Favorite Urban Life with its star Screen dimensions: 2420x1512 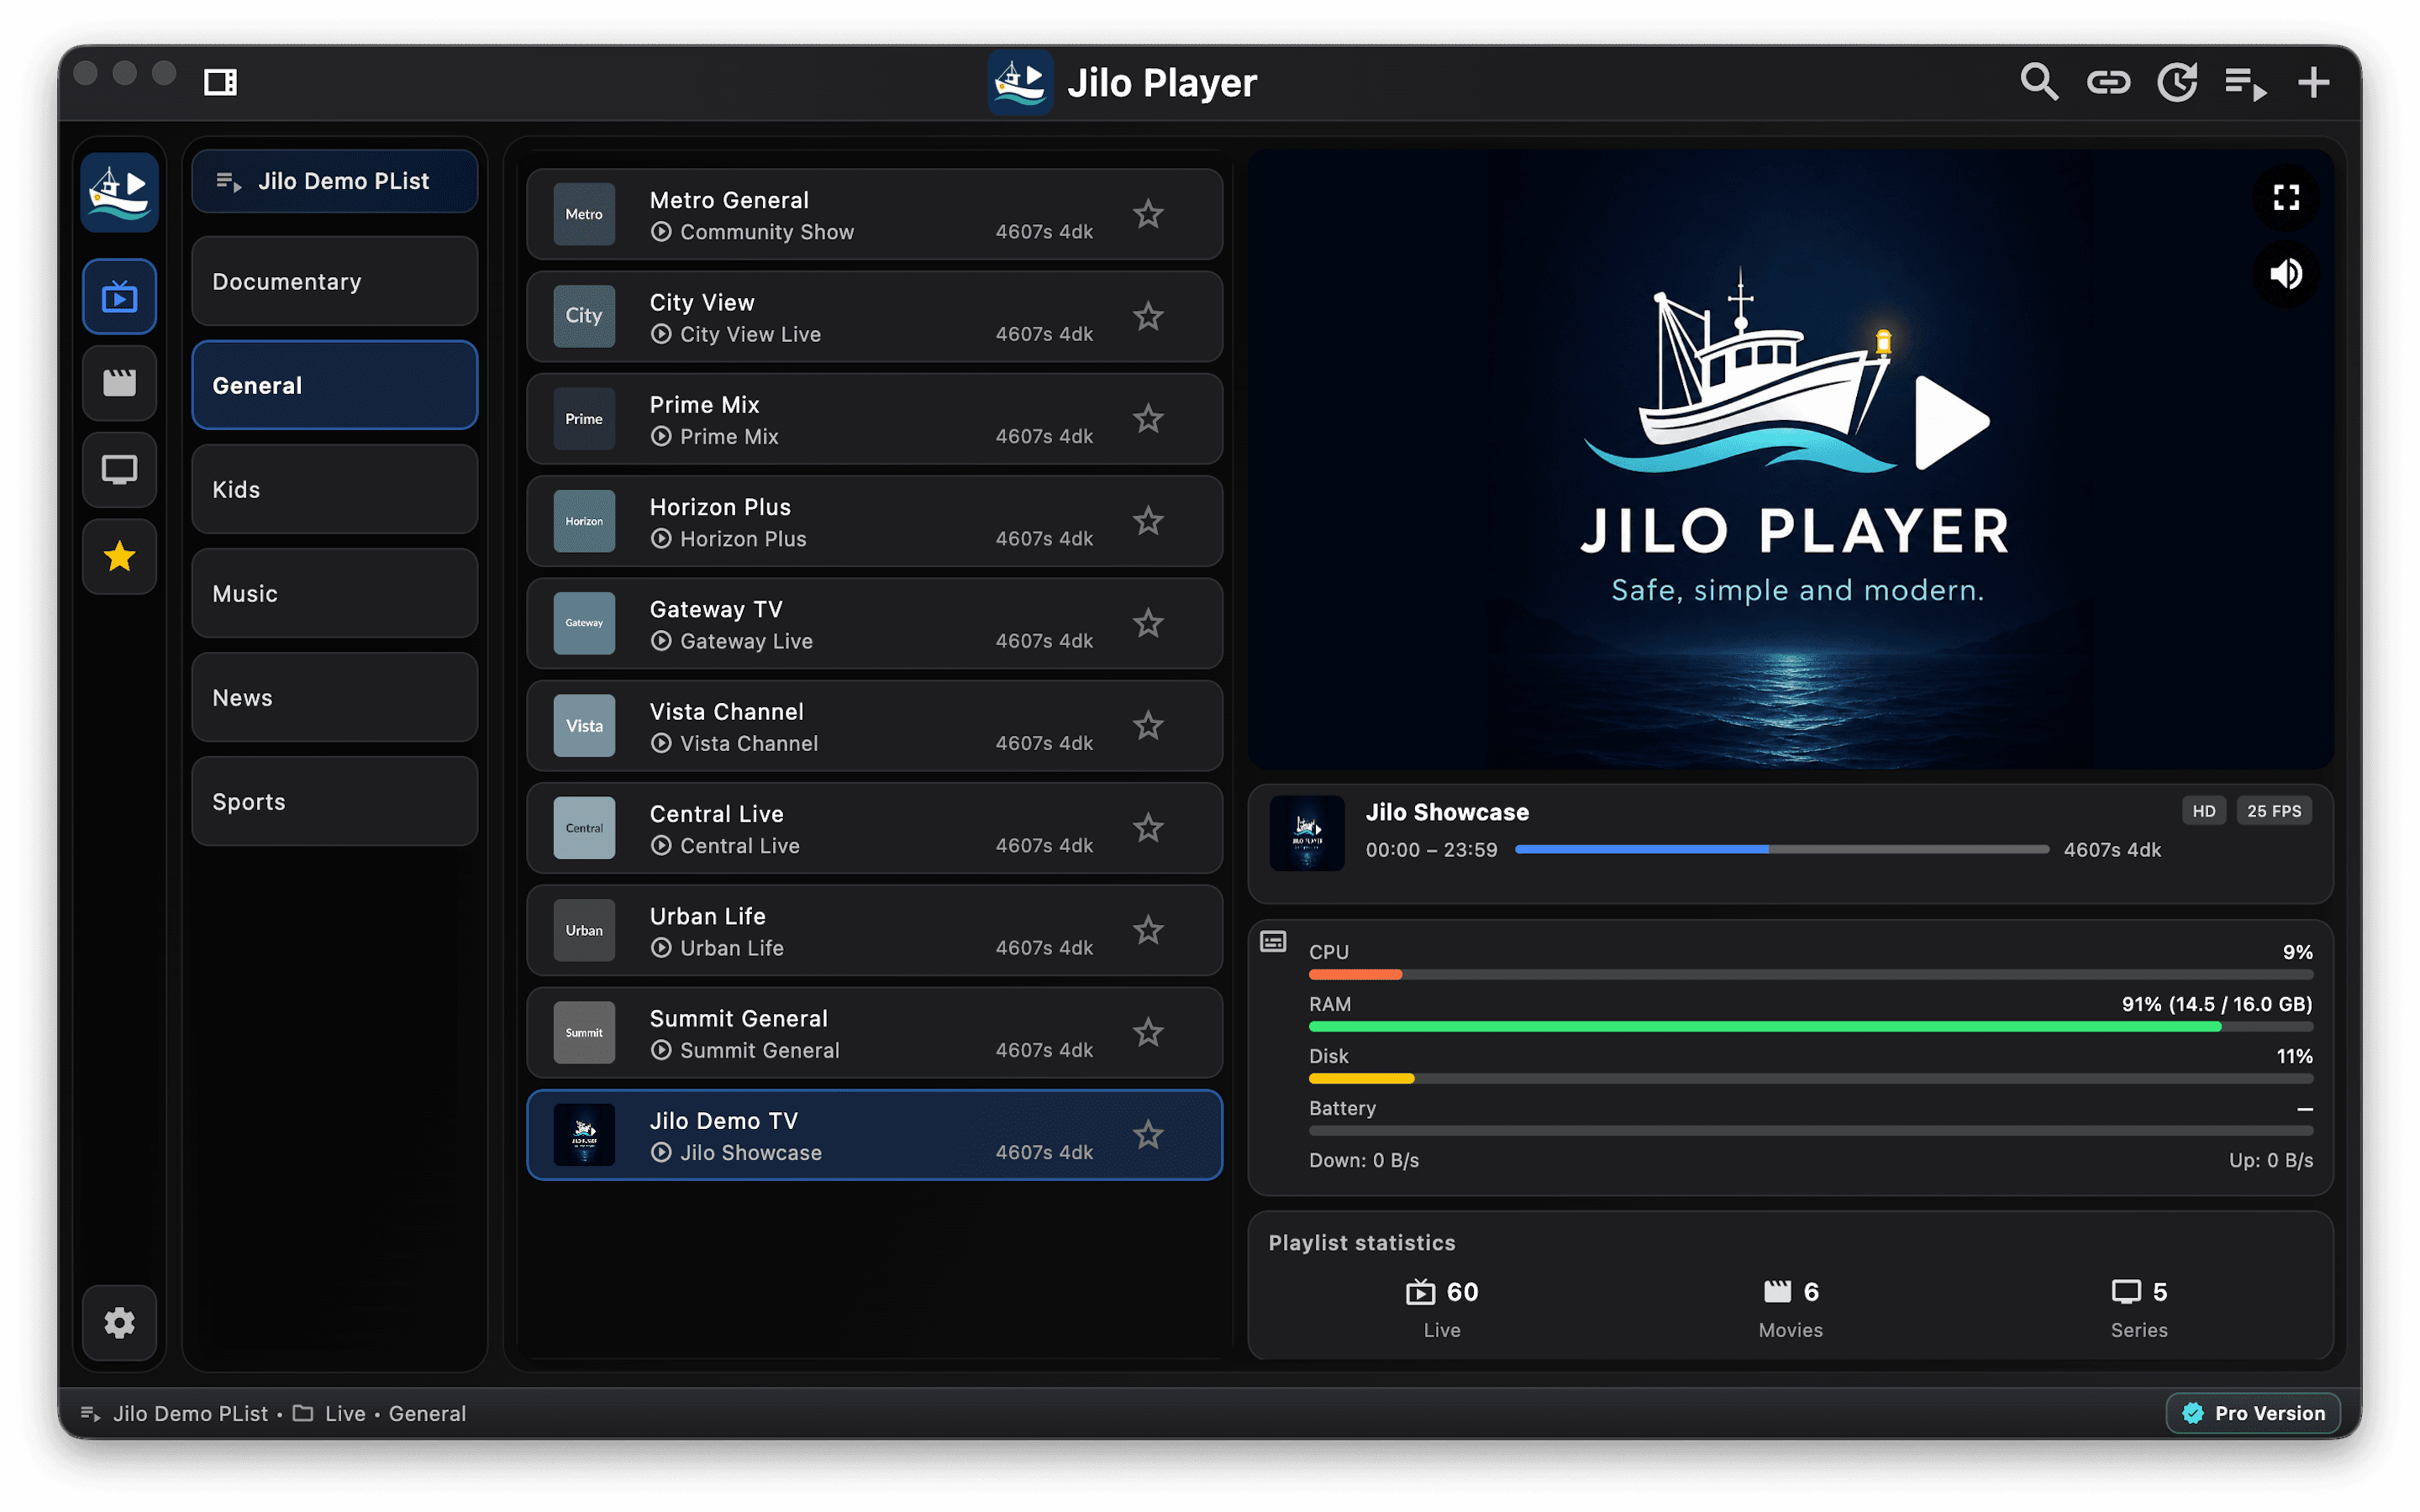coord(1148,930)
